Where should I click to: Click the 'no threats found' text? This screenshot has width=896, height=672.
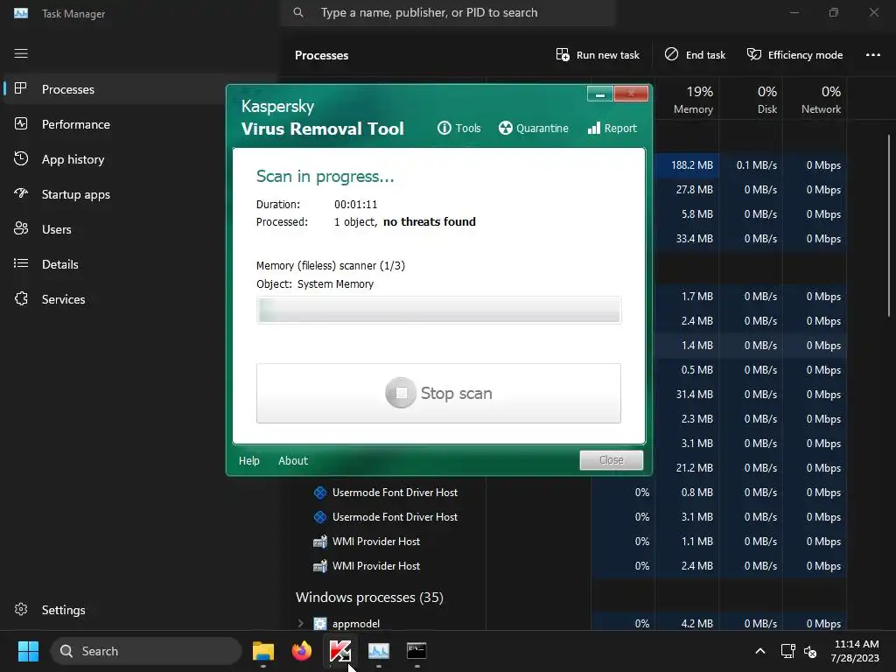coord(429,221)
